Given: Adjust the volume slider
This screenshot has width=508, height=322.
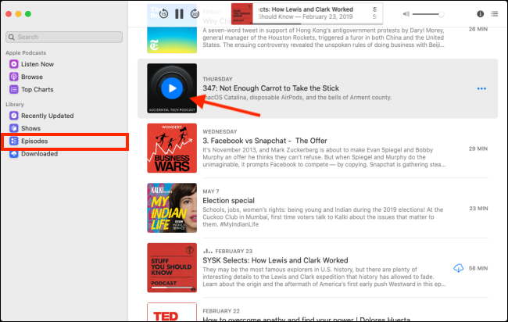Looking at the screenshot, I should point(428,14).
